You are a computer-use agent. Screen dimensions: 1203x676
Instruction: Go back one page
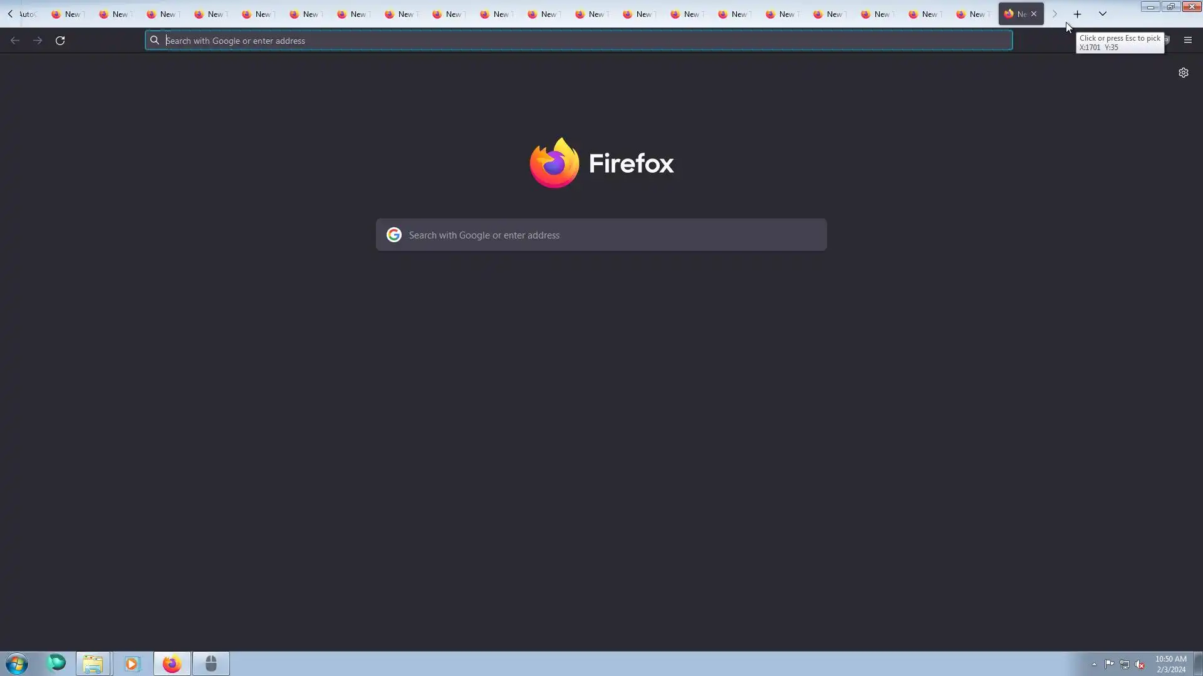pos(15,41)
